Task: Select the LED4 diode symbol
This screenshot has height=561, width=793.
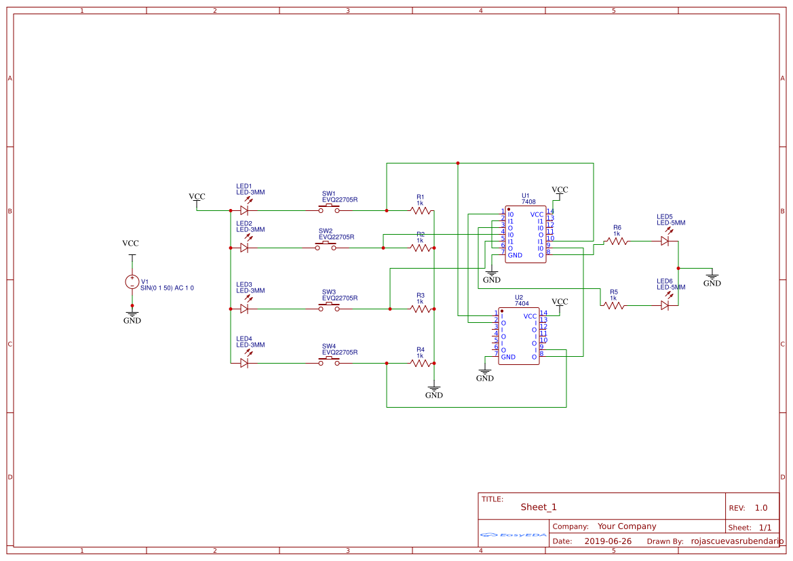Action: 244,363
